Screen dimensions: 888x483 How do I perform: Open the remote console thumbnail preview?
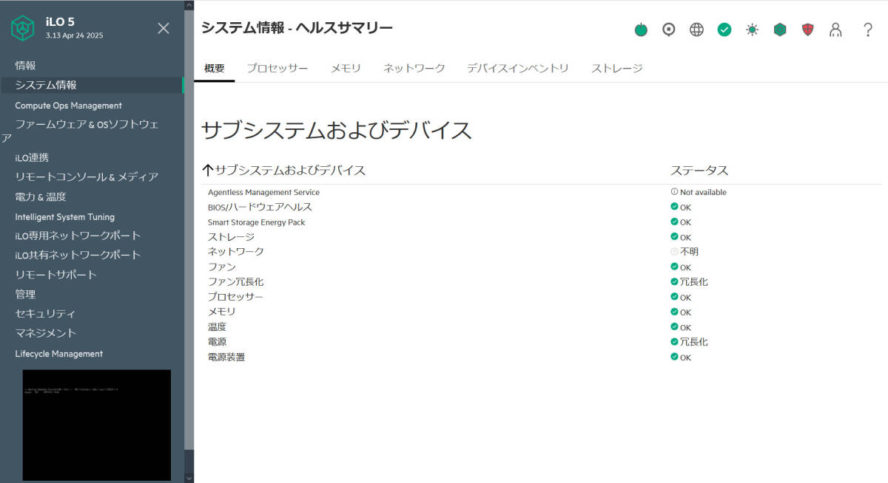[97, 425]
